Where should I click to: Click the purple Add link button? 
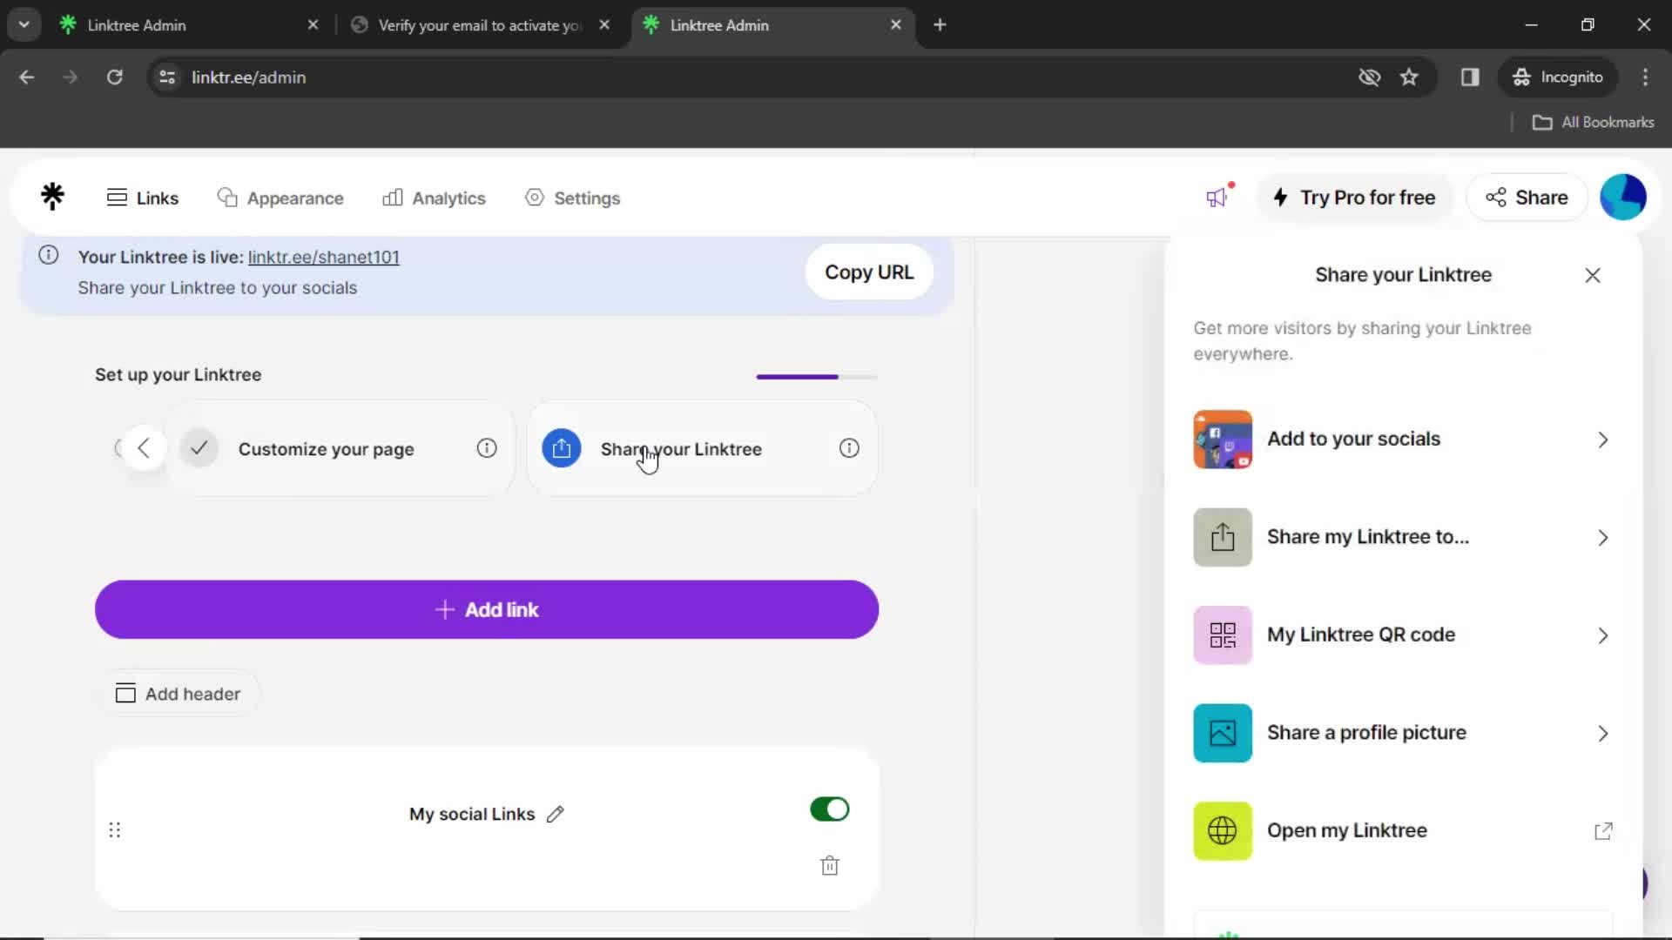[x=487, y=609]
